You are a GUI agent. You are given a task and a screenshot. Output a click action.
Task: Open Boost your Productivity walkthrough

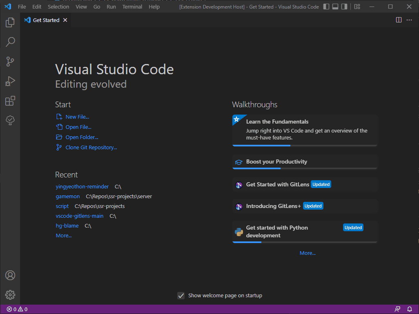pos(305,162)
